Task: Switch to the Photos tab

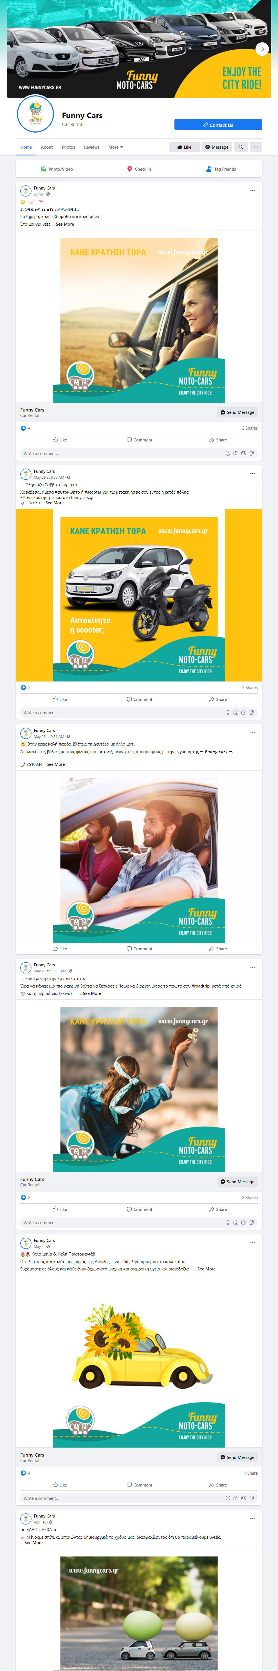Action: point(69,147)
